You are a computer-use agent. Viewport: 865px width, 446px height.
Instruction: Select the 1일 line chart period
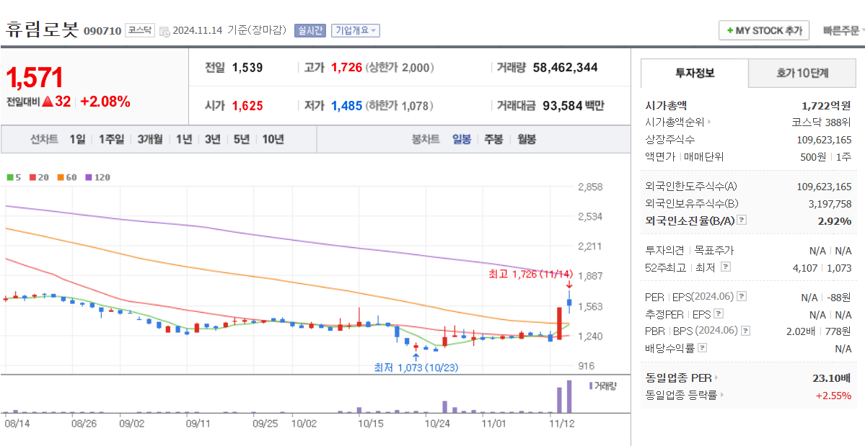point(77,139)
